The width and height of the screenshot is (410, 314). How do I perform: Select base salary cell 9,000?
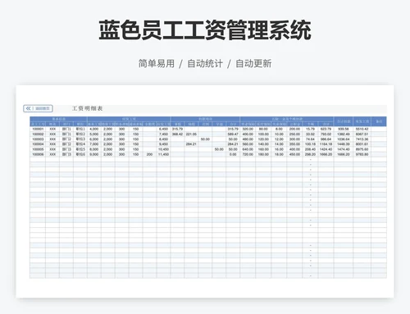[x=94, y=154]
